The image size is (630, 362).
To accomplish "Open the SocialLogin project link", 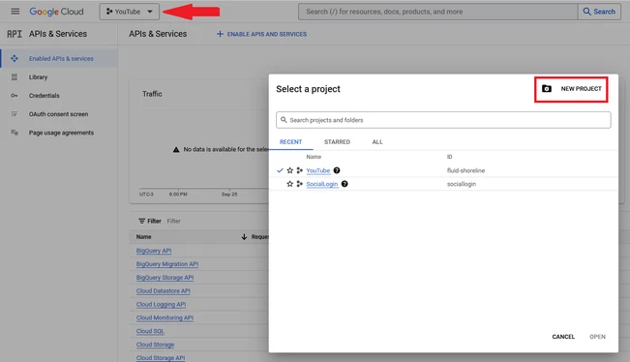I will (322, 184).
